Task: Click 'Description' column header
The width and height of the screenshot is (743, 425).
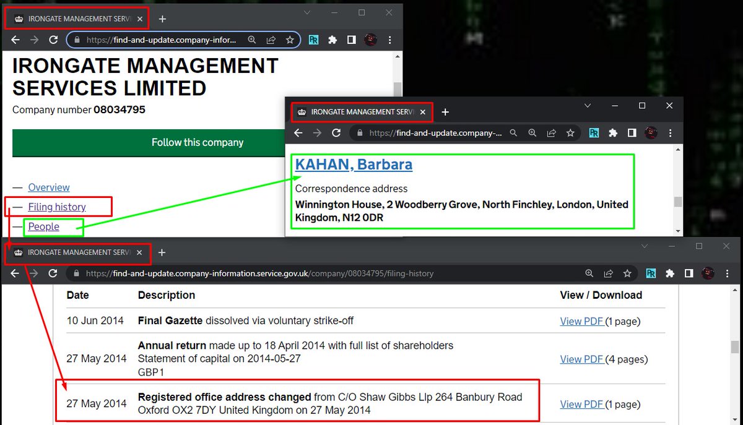Action: [x=167, y=295]
